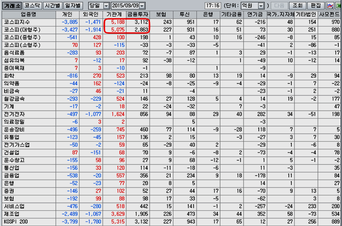The width and height of the screenshot is (342, 226).
Task: Open the chart view icon
Action: point(330,6)
